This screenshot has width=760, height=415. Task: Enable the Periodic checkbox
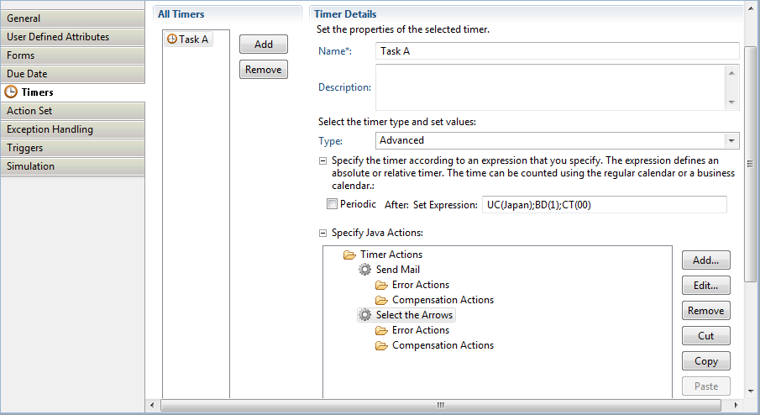[x=333, y=204]
